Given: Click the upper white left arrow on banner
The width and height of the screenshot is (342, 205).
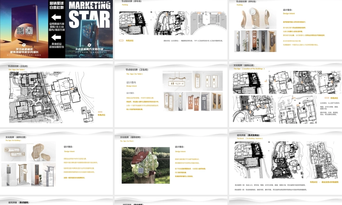Looking at the screenshot, I should pos(56,17).
